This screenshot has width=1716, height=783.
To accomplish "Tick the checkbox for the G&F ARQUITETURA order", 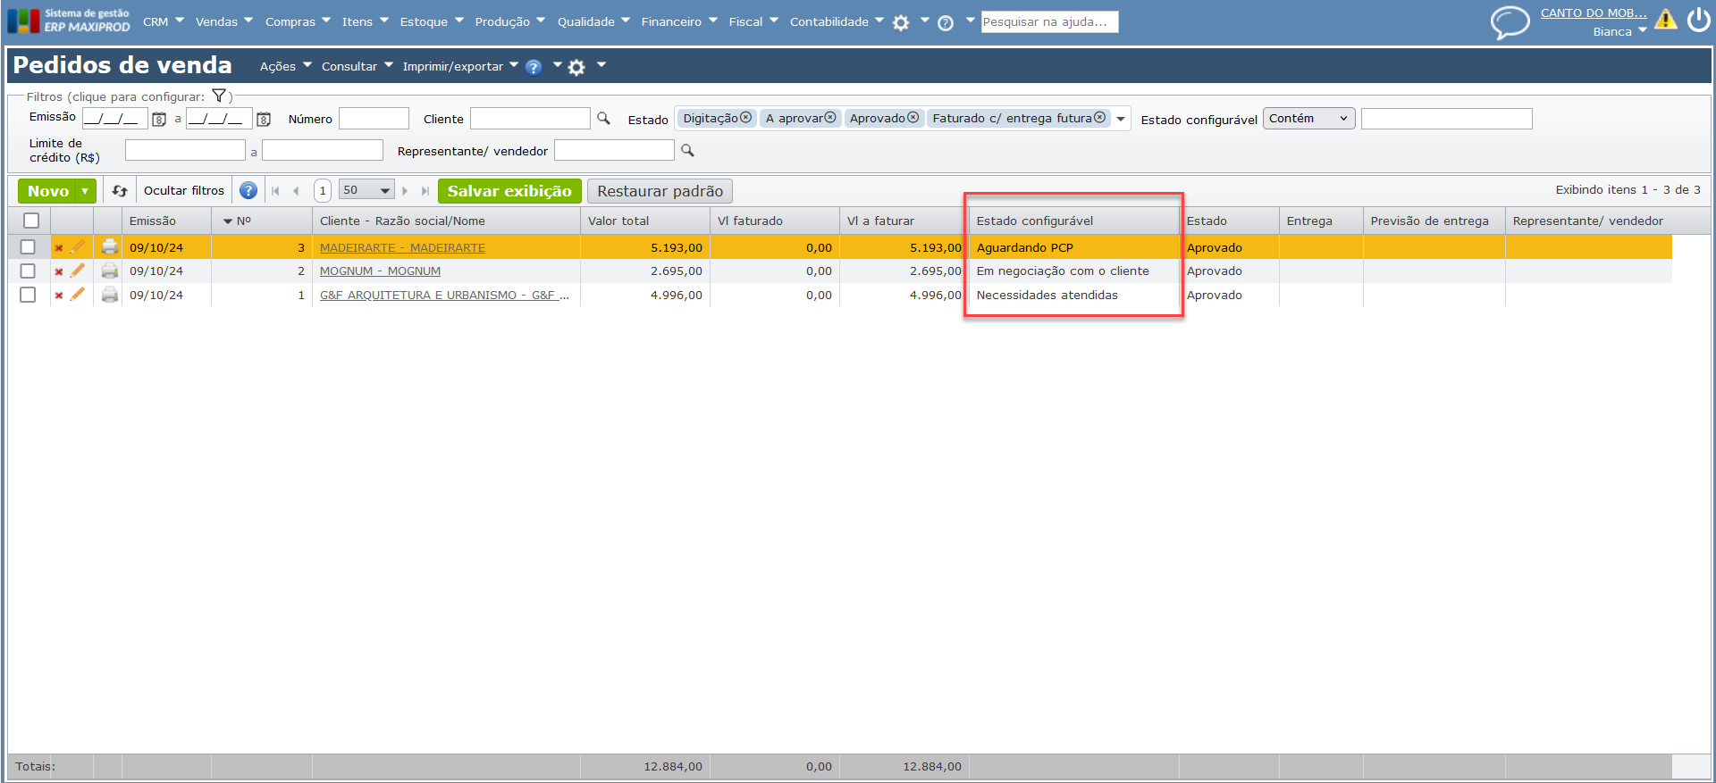I will point(28,295).
